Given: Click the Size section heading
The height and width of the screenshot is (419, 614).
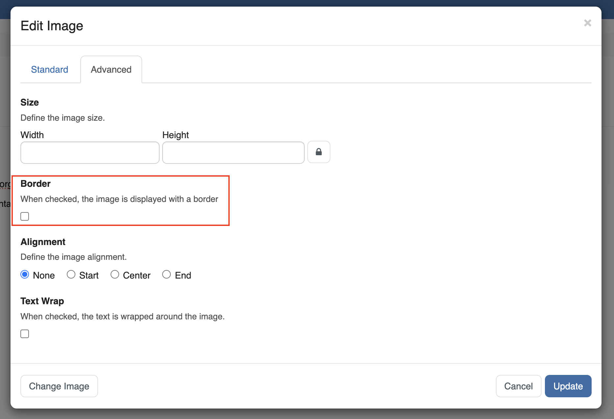Looking at the screenshot, I should pyautogui.click(x=30, y=102).
